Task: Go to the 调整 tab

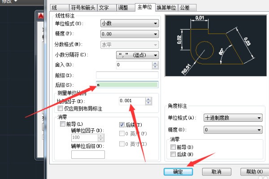Action: coord(126,8)
